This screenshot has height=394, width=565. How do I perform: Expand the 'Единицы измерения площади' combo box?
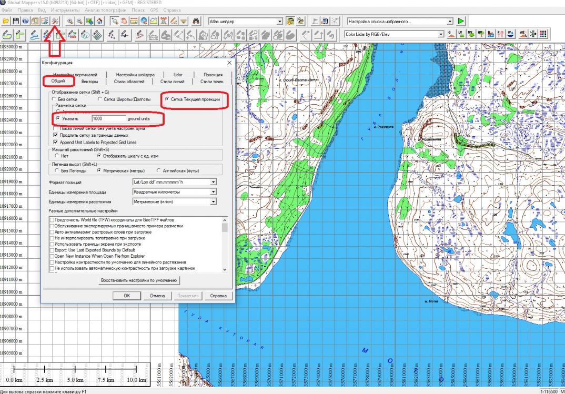(x=173, y=192)
